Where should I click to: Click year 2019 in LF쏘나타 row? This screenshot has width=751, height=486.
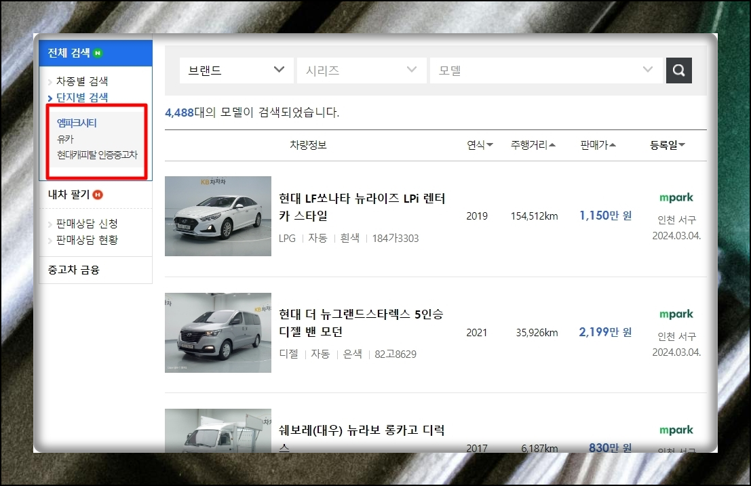click(x=477, y=216)
